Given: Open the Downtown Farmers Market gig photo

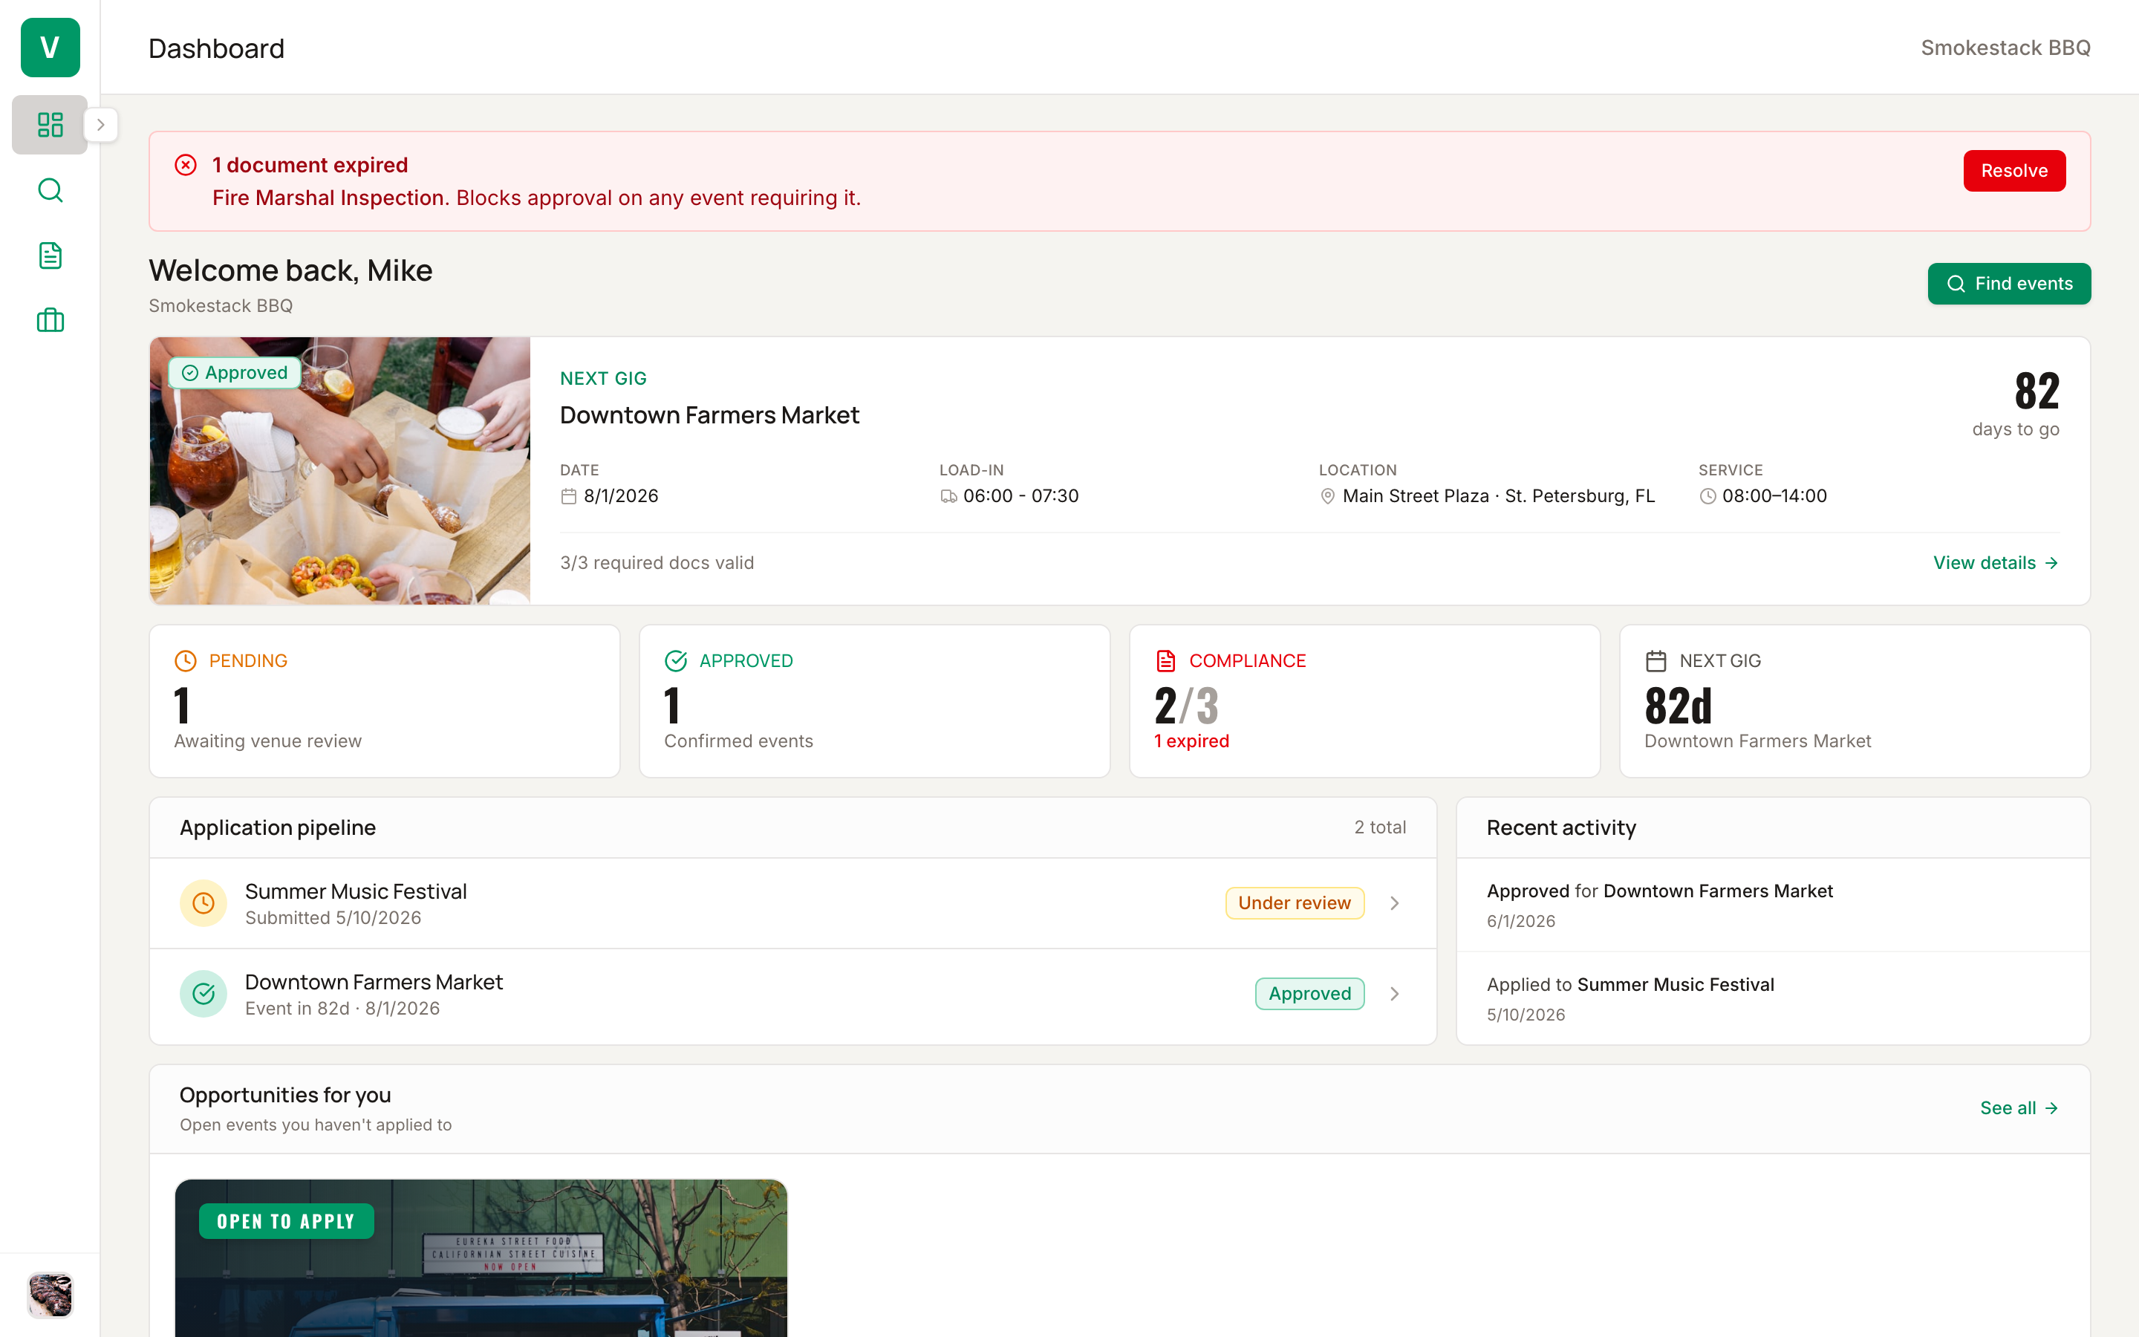Looking at the screenshot, I should click(x=340, y=470).
